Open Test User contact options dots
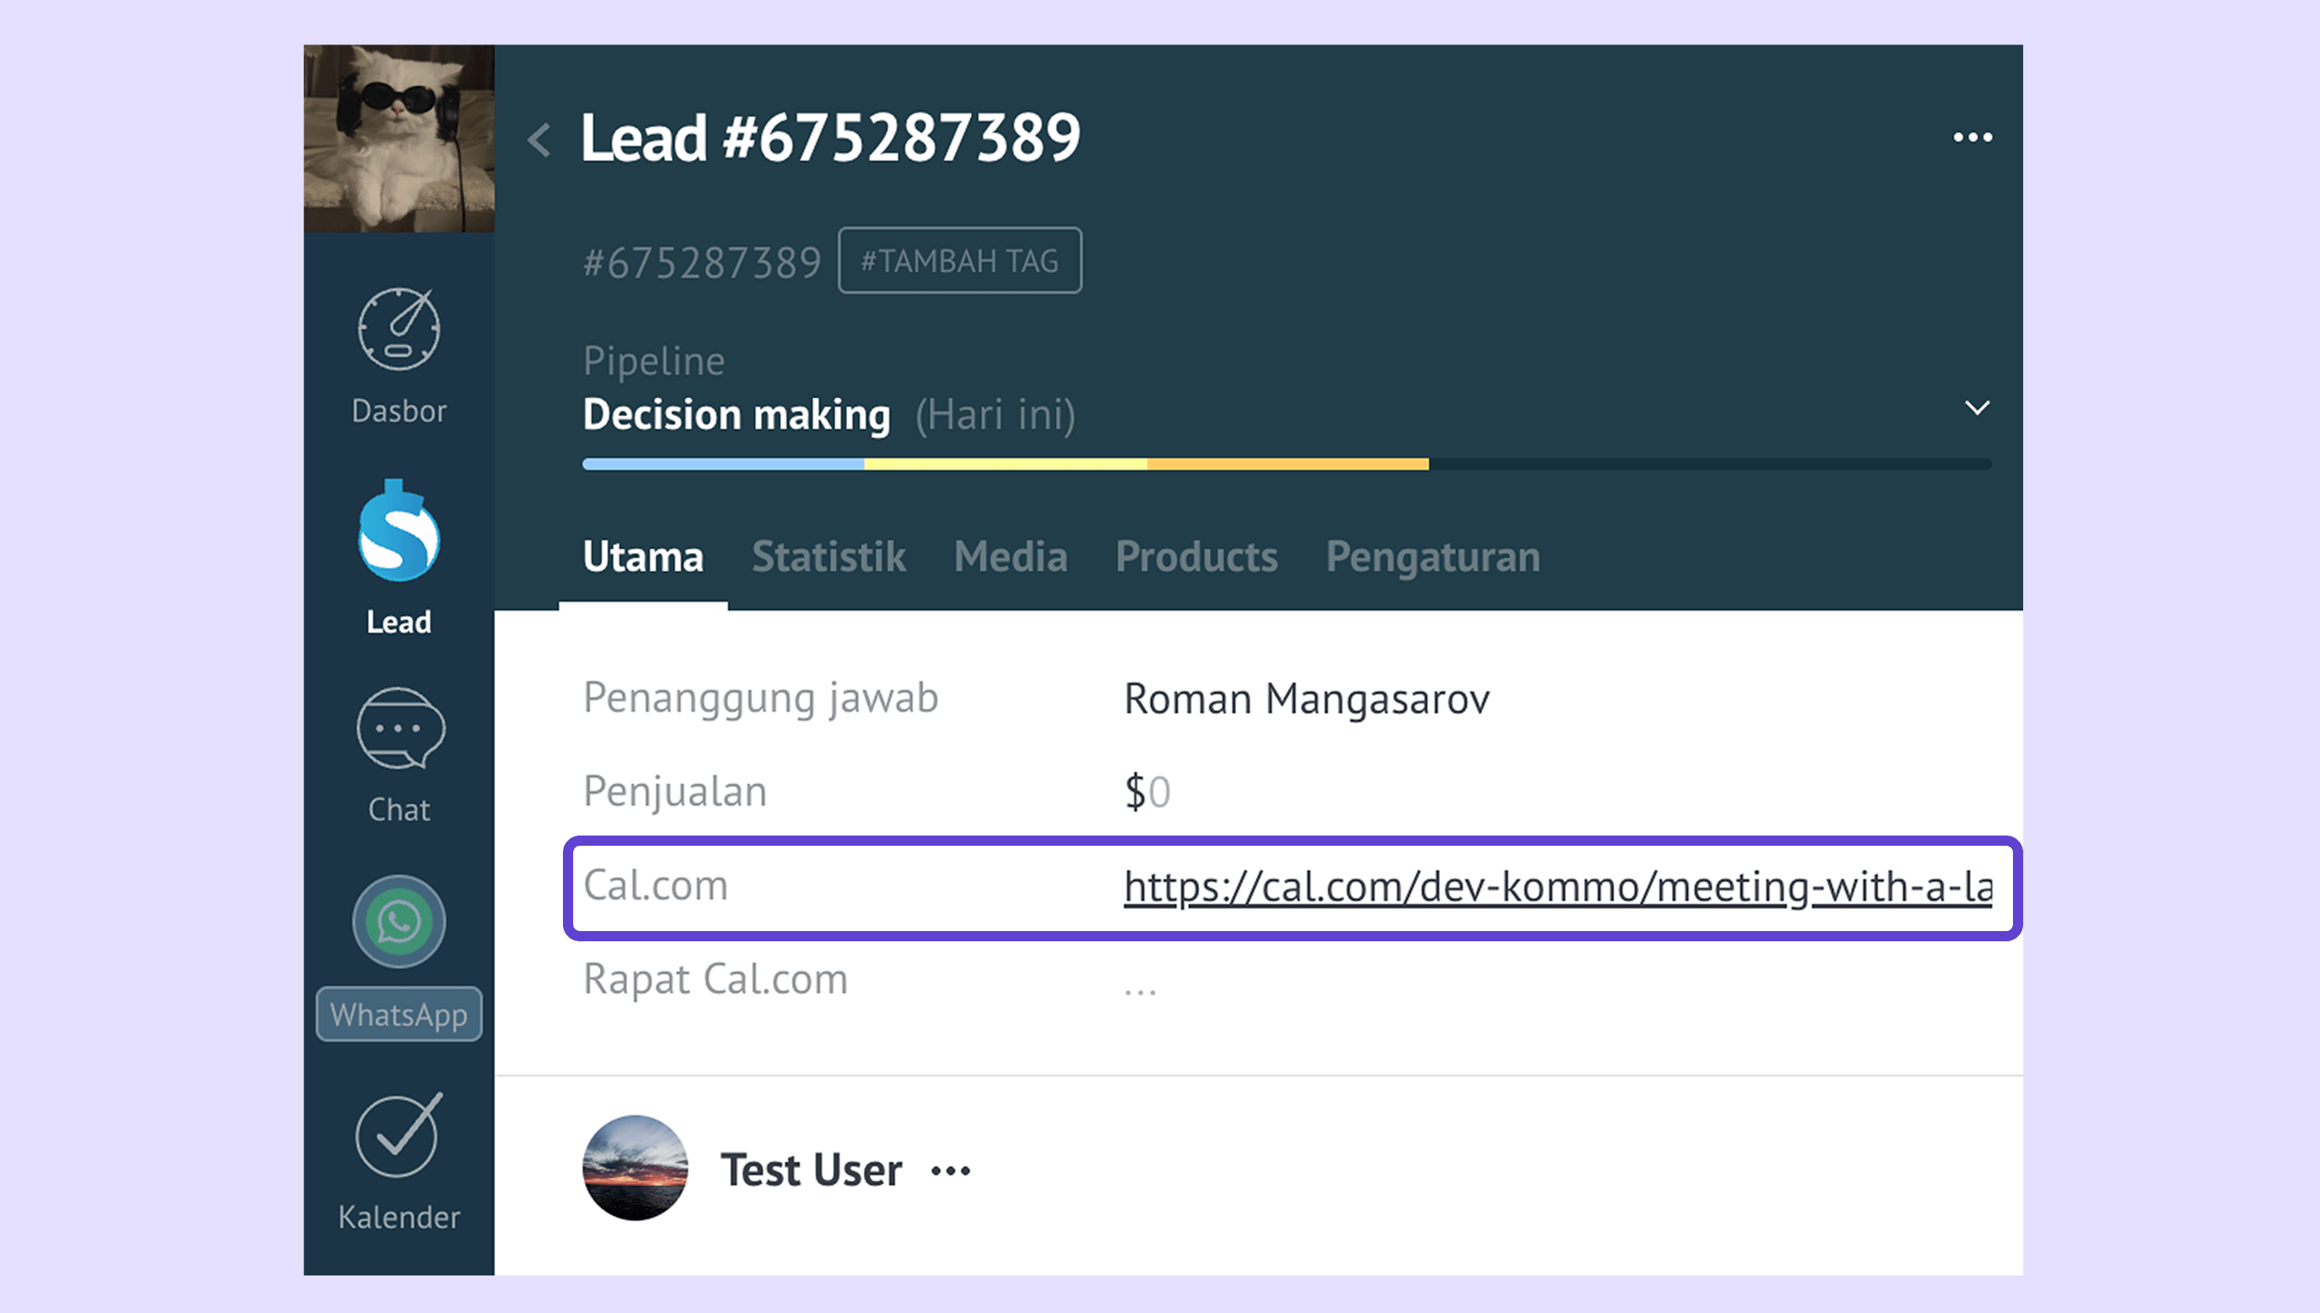The image size is (2320, 1313). 951,1171
